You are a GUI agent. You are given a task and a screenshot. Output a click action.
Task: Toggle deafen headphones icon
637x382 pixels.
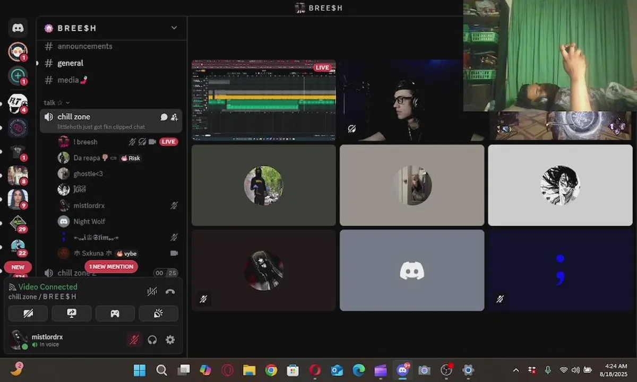pos(152,340)
